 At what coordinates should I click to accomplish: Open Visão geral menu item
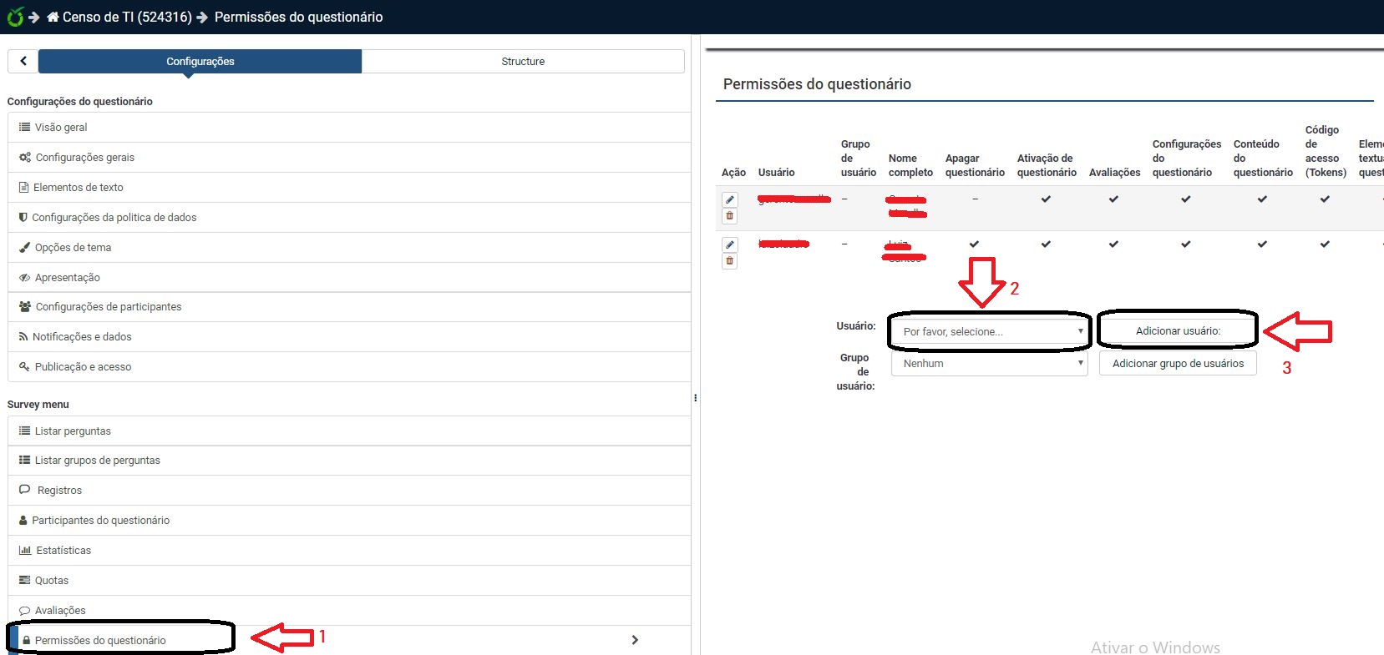(349, 127)
